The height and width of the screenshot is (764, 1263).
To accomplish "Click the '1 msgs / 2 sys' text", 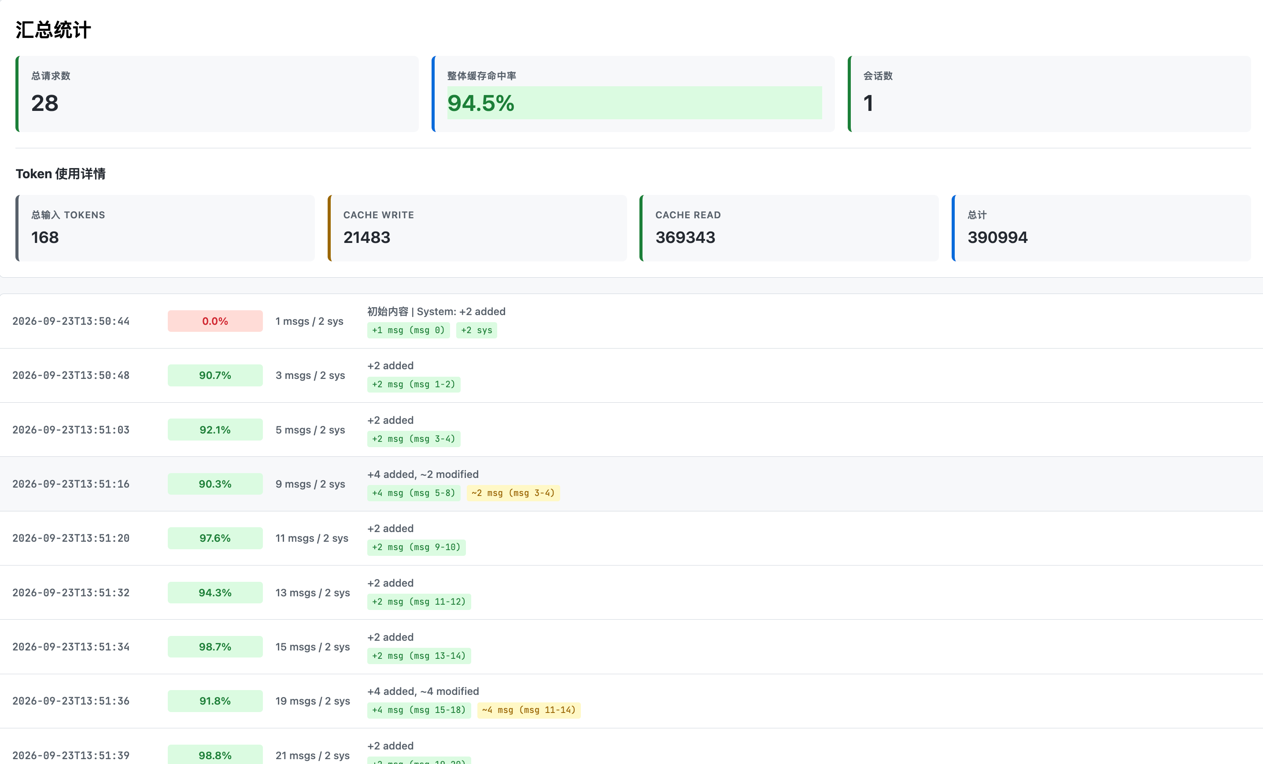I will pos(309,321).
